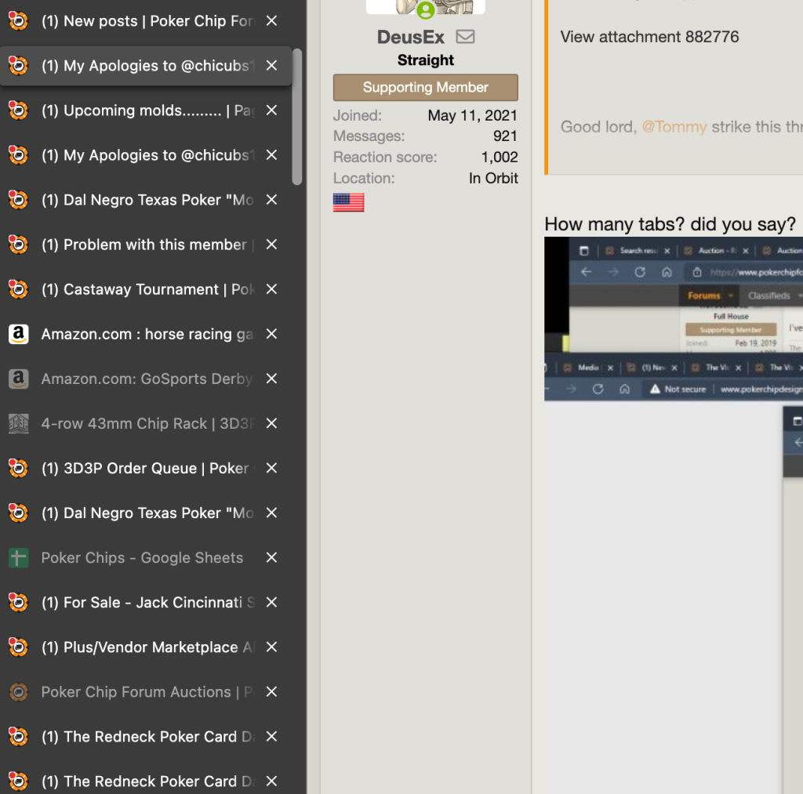Image resolution: width=803 pixels, height=794 pixels.
Task: Switch to 3D3P Order Queue tab
Action: (146, 469)
